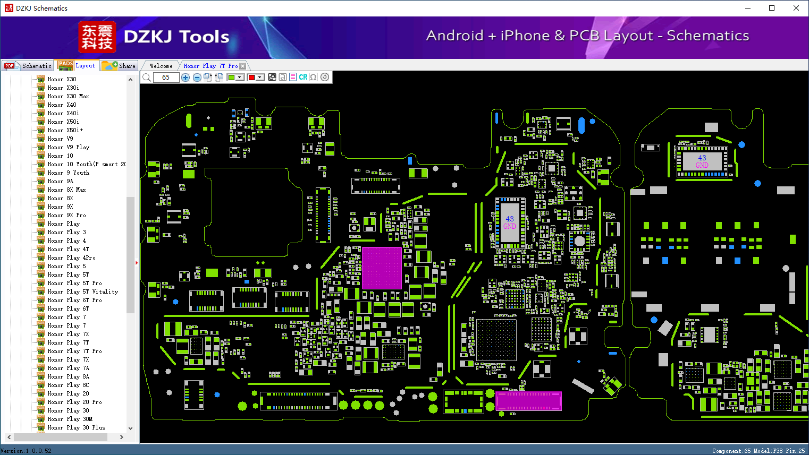Select Honor X30 in the model tree

(62, 79)
